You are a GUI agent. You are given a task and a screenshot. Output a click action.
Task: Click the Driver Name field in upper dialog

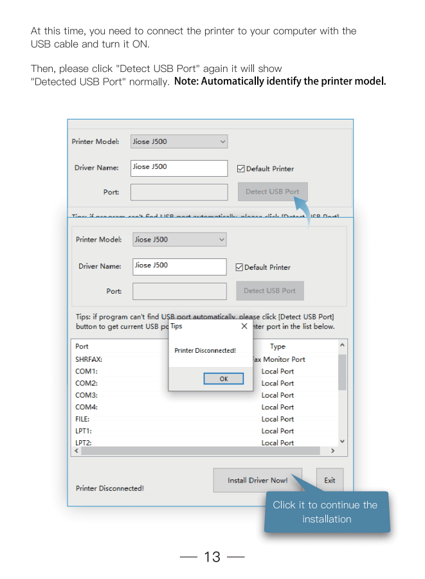pos(179,168)
